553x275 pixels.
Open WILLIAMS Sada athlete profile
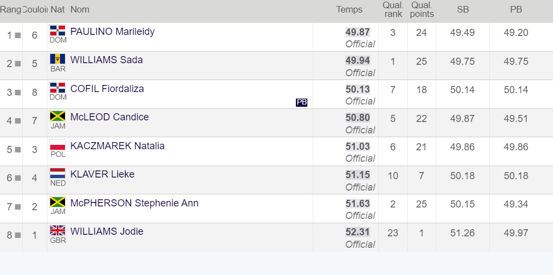(106, 60)
